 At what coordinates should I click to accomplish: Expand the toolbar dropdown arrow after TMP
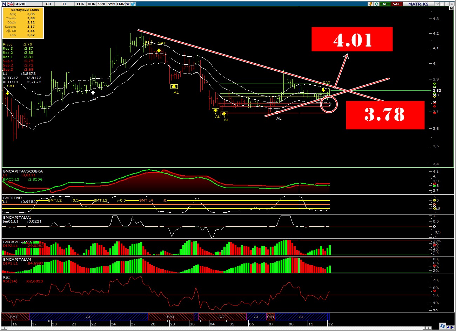(x=128, y=4)
